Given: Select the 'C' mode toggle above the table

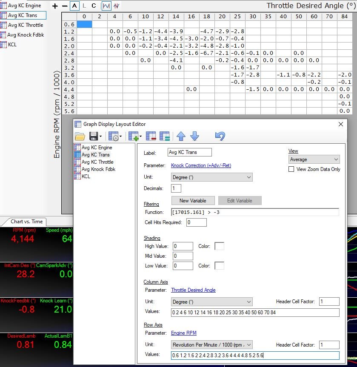Looking at the screenshot, I should (94, 6).
